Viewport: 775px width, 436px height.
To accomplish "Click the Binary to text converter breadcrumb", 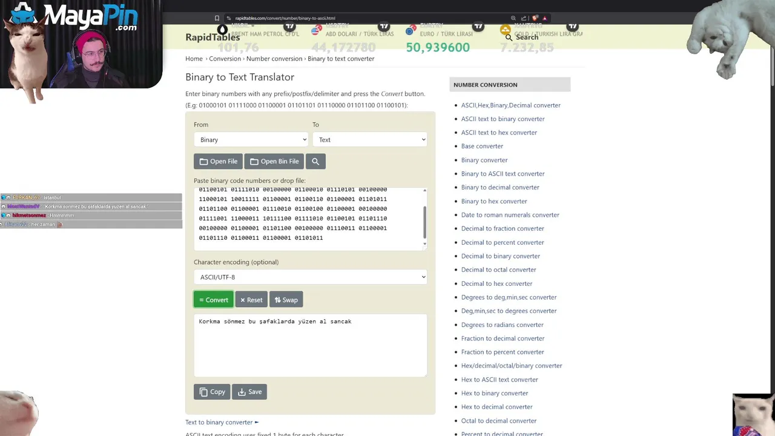I will point(341,59).
